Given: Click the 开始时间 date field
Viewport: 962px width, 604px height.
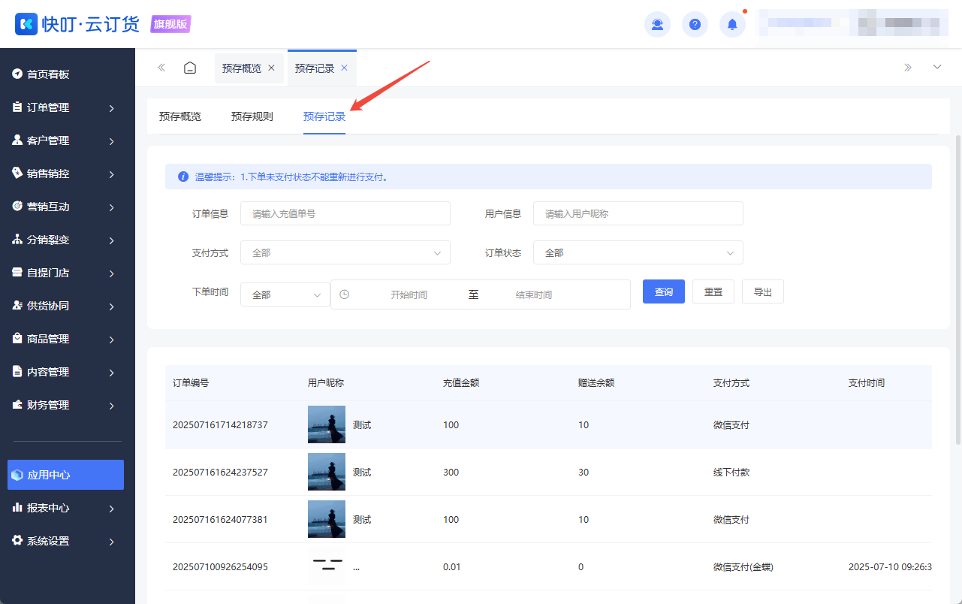Looking at the screenshot, I should 409,294.
